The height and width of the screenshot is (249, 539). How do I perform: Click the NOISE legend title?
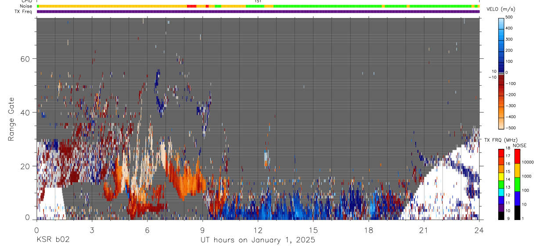click(x=519, y=145)
